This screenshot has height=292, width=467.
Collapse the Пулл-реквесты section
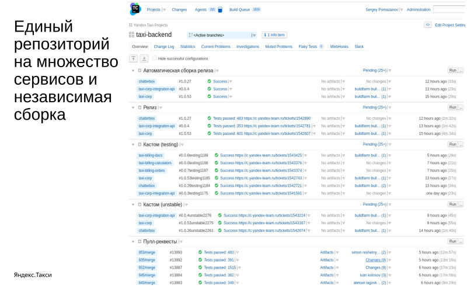click(x=133, y=242)
